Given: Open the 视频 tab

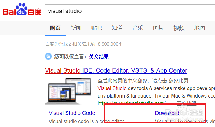Looking at the screenshot, I should click(x=179, y=28).
